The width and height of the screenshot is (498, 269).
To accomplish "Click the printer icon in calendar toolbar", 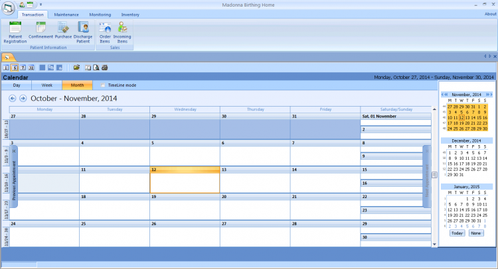I will [x=104, y=68].
